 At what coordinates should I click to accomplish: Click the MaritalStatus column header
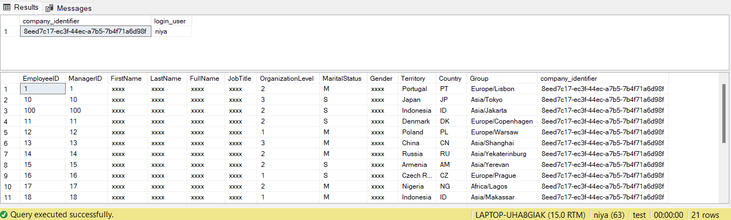341,79
